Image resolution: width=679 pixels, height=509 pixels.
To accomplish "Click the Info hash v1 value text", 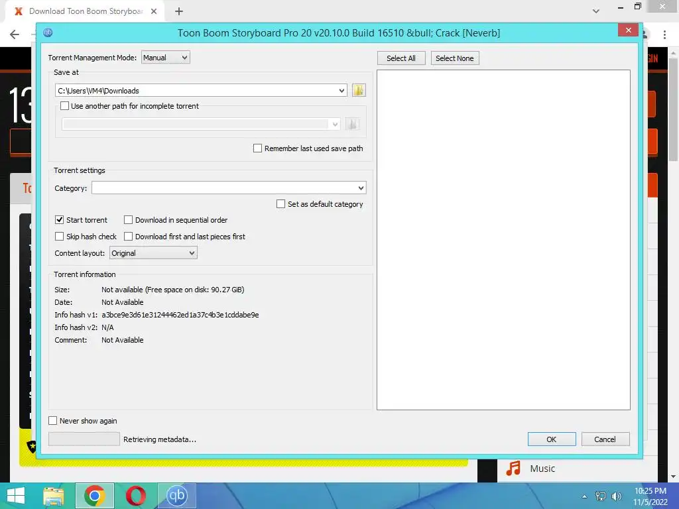I will pos(180,315).
